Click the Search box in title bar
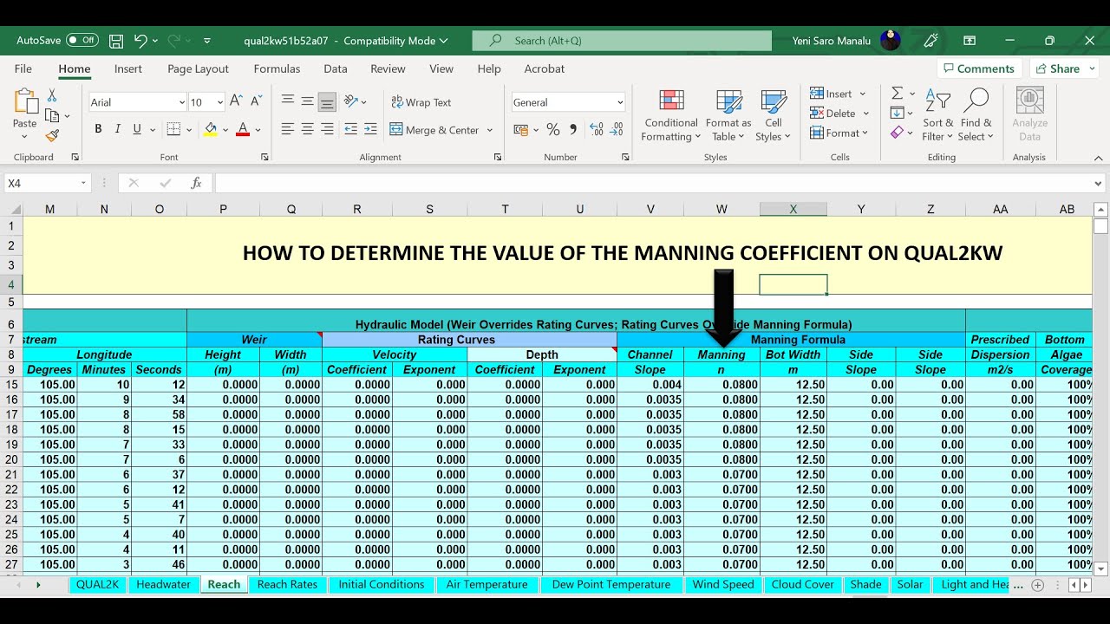1110x624 pixels. pyautogui.click(x=622, y=41)
